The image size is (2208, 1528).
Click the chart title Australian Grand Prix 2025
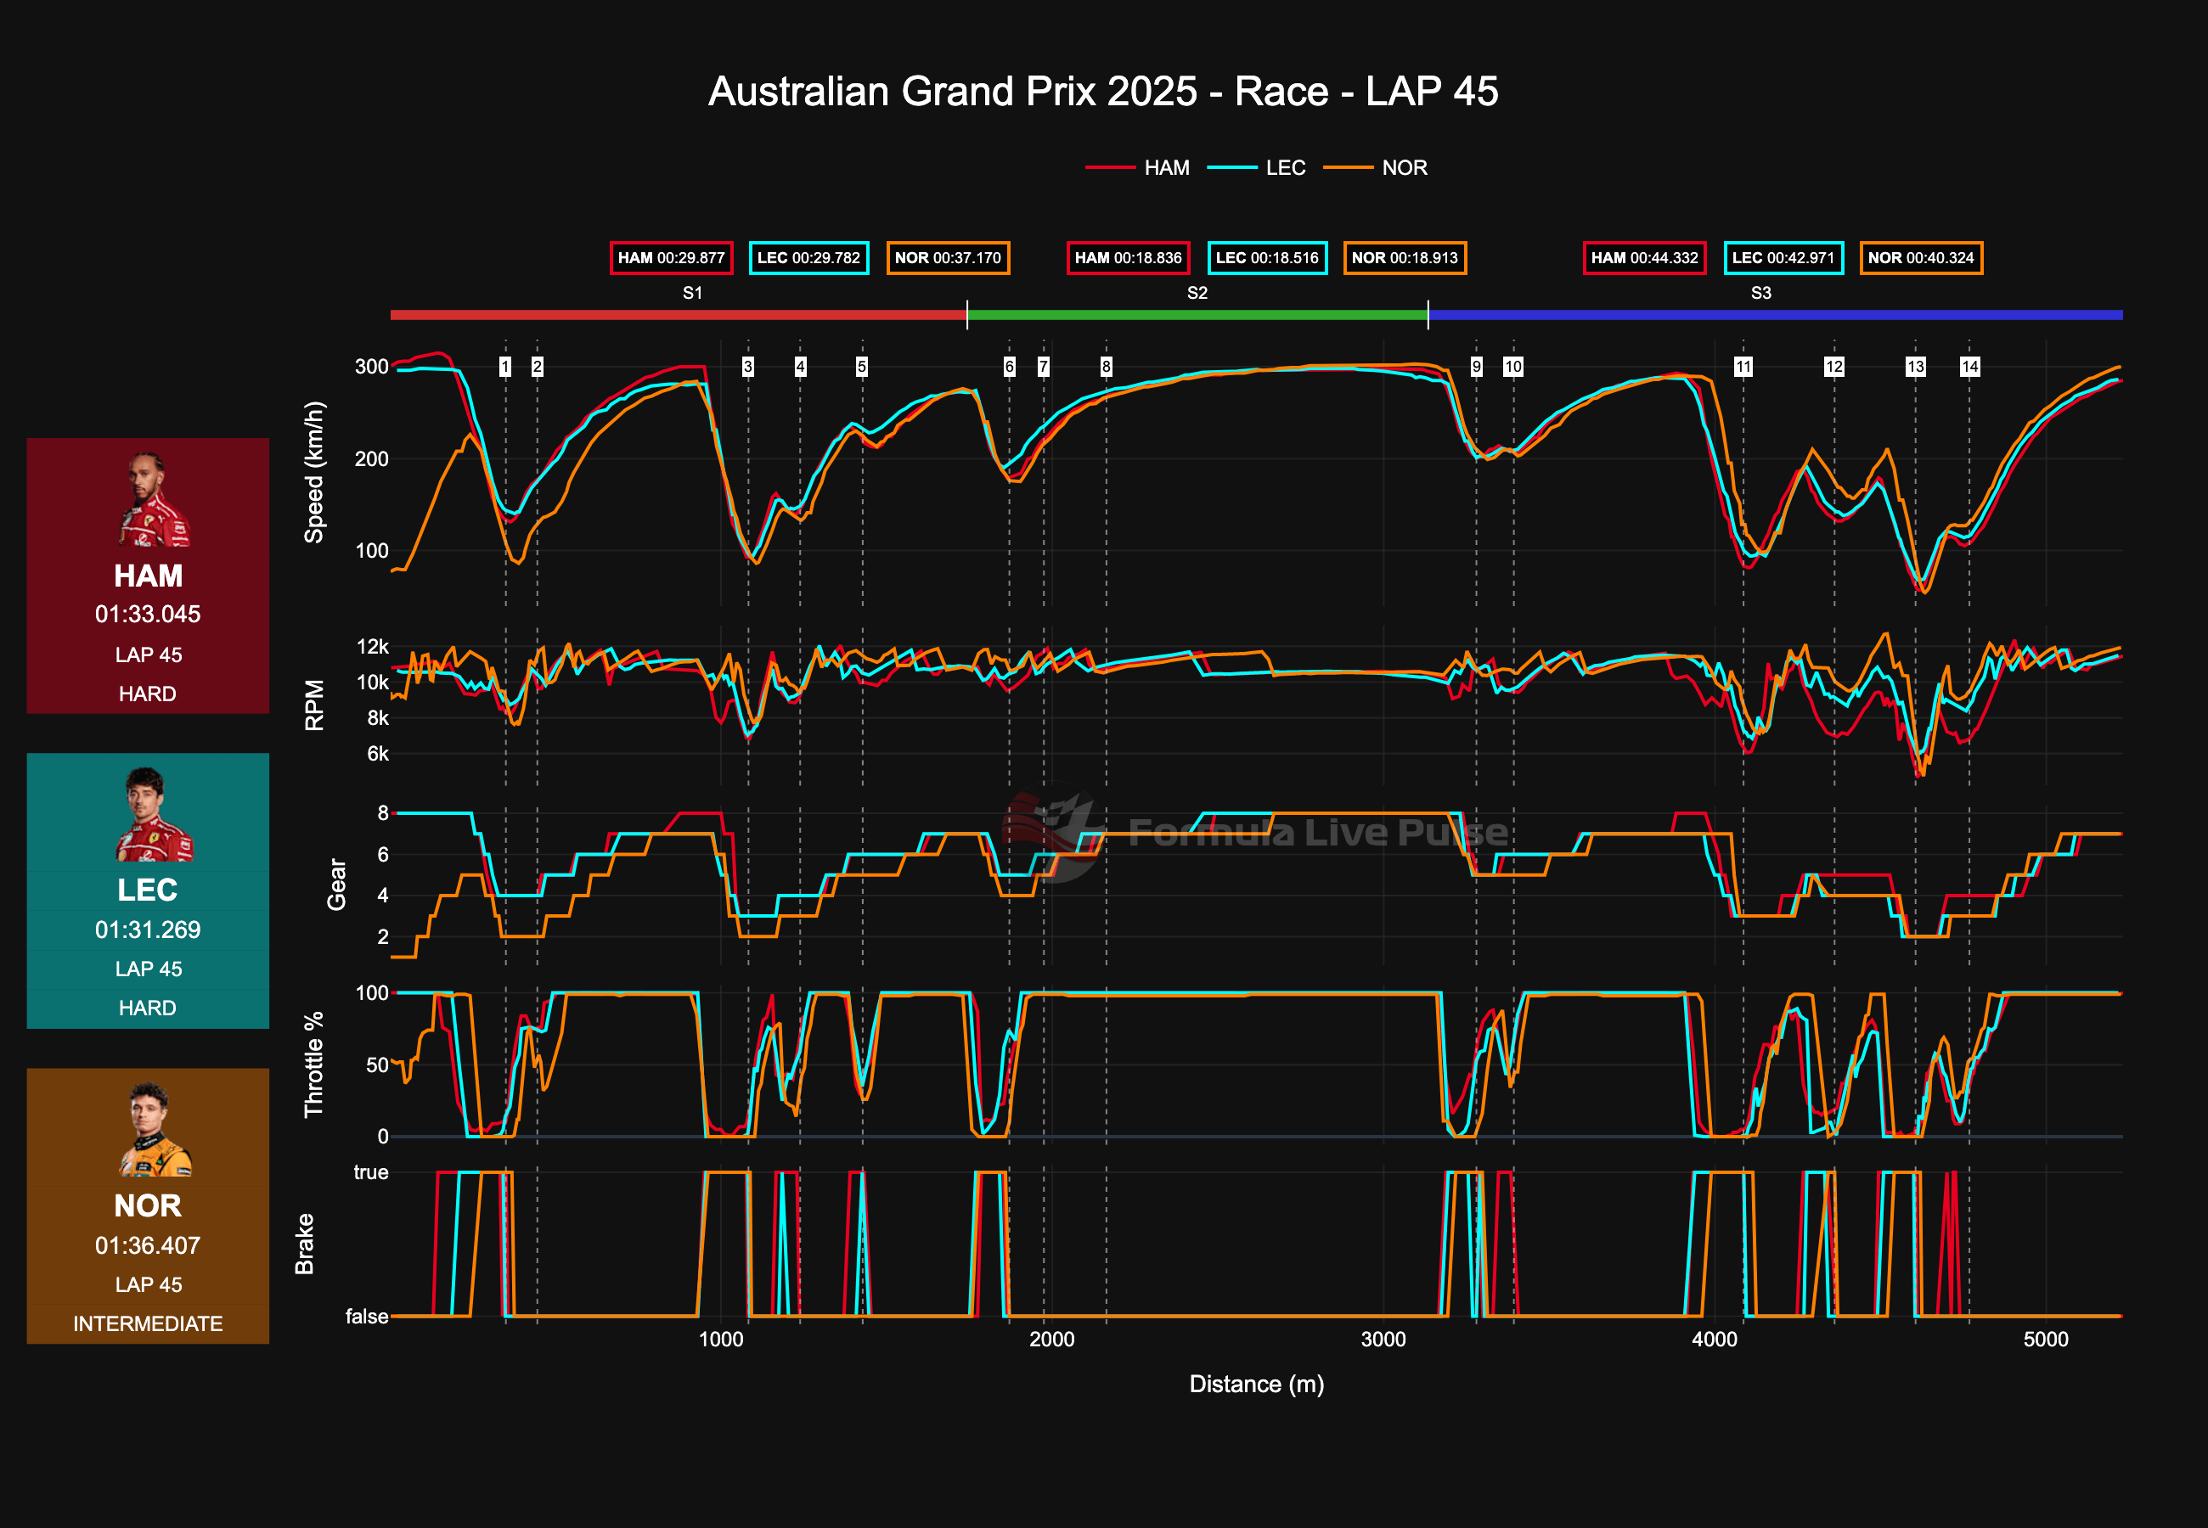coord(1103,92)
